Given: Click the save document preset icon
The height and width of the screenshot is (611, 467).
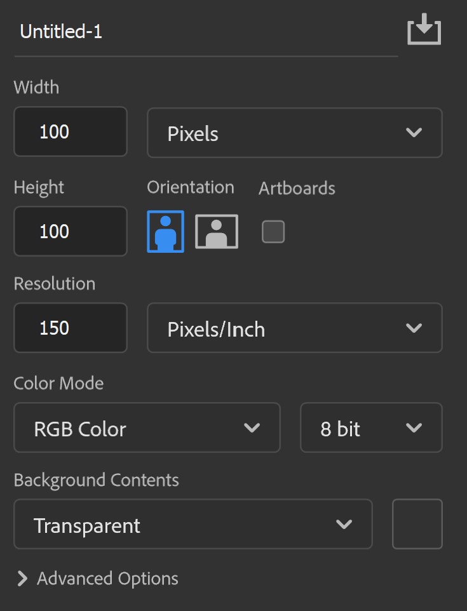Looking at the screenshot, I should coord(424,29).
